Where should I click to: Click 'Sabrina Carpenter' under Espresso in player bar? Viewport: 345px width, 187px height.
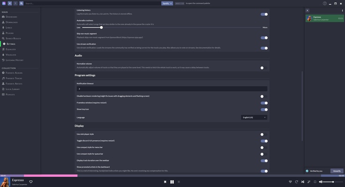pyautogui.click(x=20, y=184)
